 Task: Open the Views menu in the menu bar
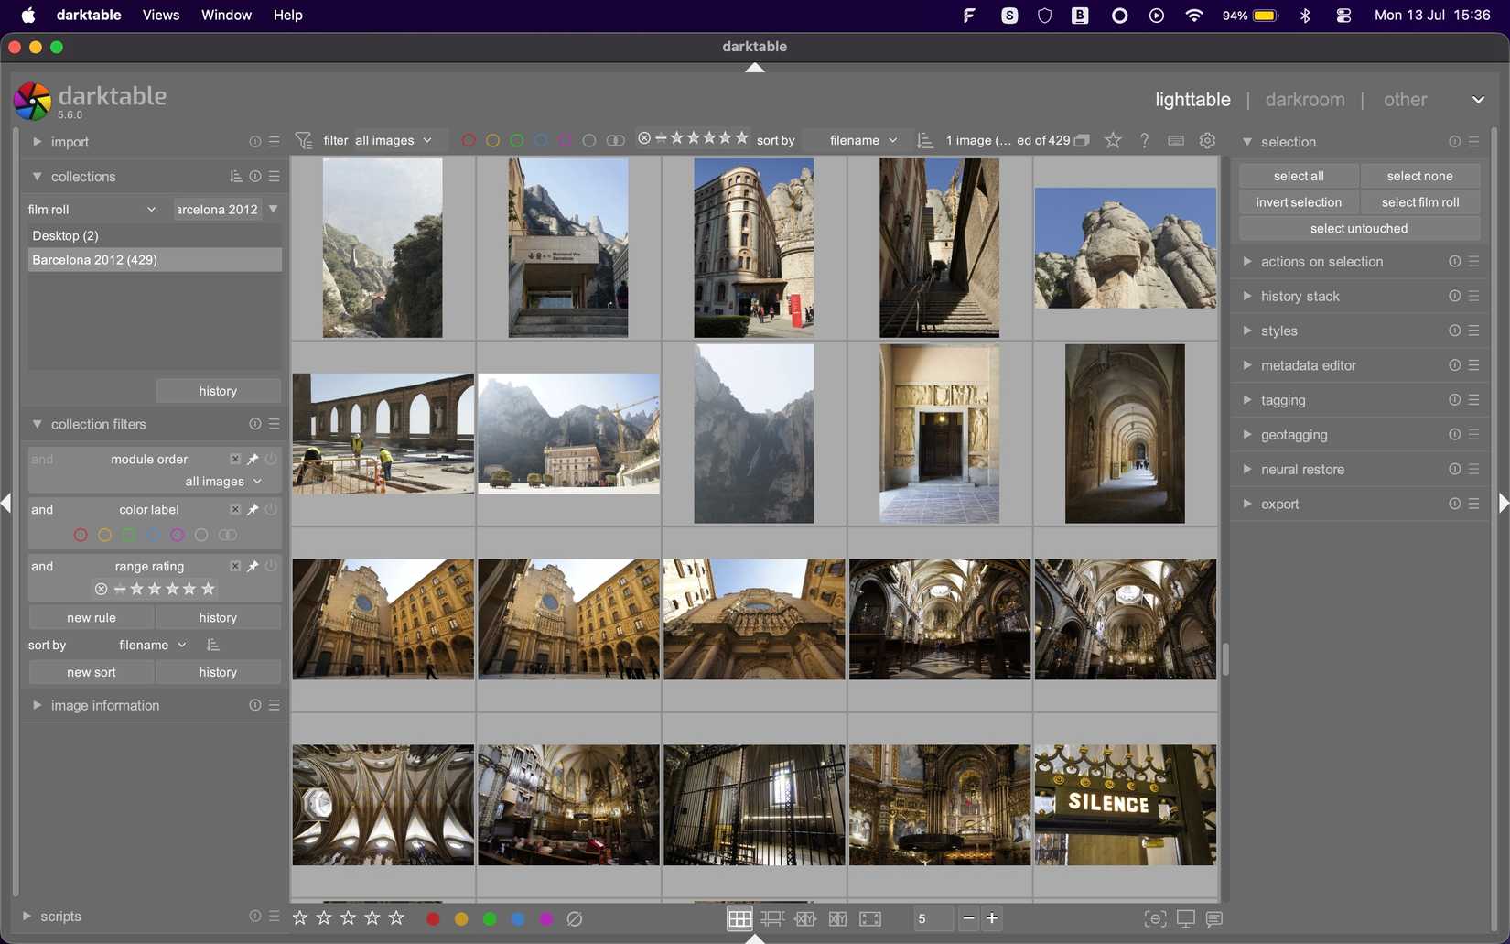pos(161,15)
